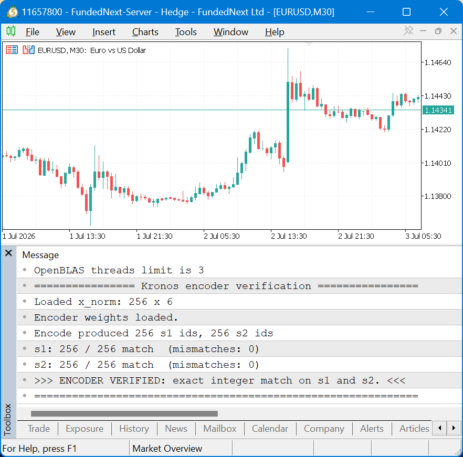Viewport: 463px width, 457px height.
Task: Open the View menu
Action: coord(66,32)
